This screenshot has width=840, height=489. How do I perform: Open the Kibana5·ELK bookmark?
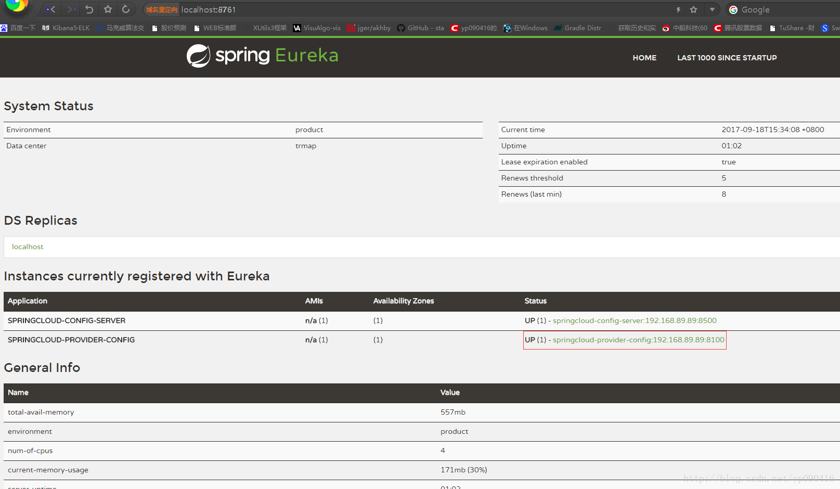point(66,28)
